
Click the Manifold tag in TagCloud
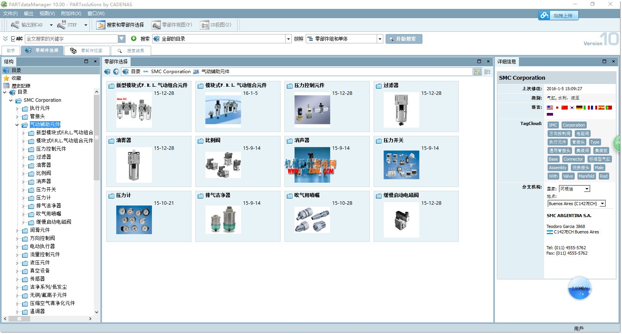pos(586,176)
